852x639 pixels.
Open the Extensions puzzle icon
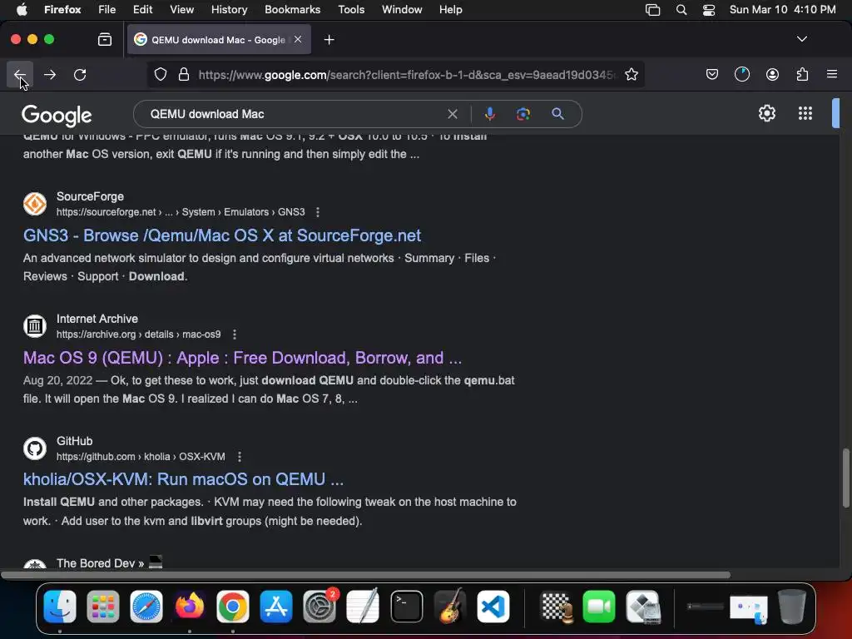[802, 74]
